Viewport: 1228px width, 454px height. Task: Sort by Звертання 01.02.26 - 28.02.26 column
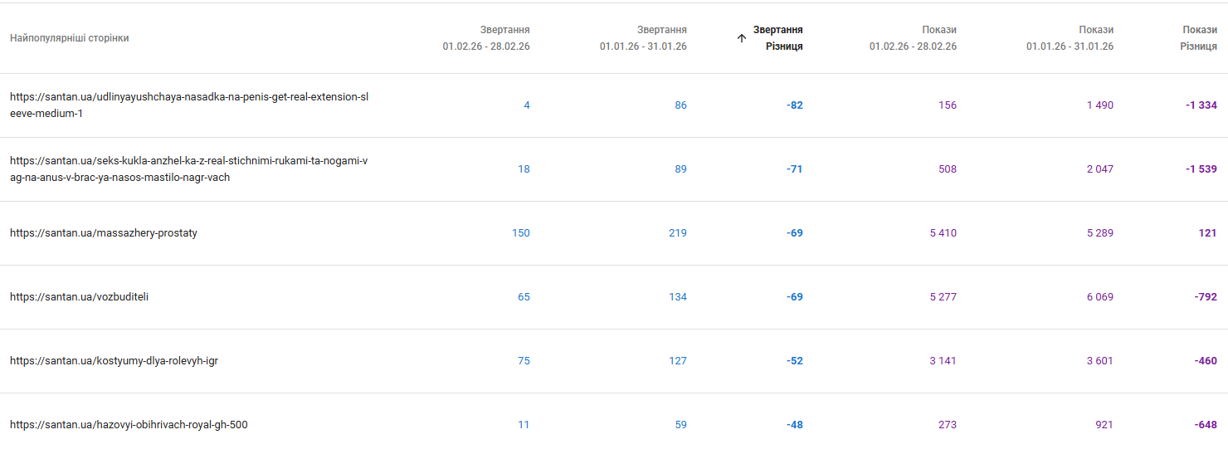(486, 38)
